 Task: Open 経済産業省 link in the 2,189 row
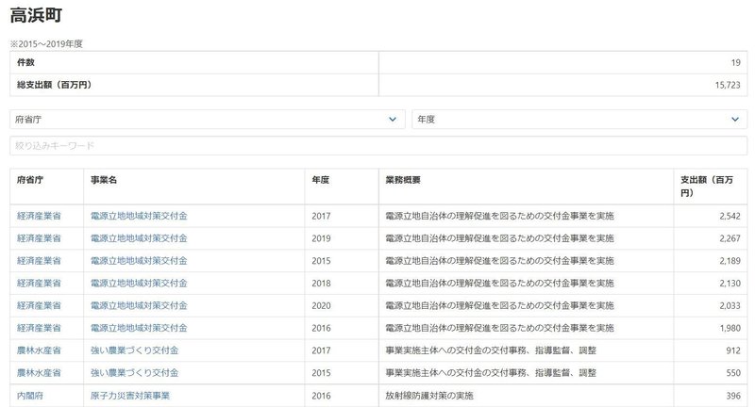tap(39, 260)
